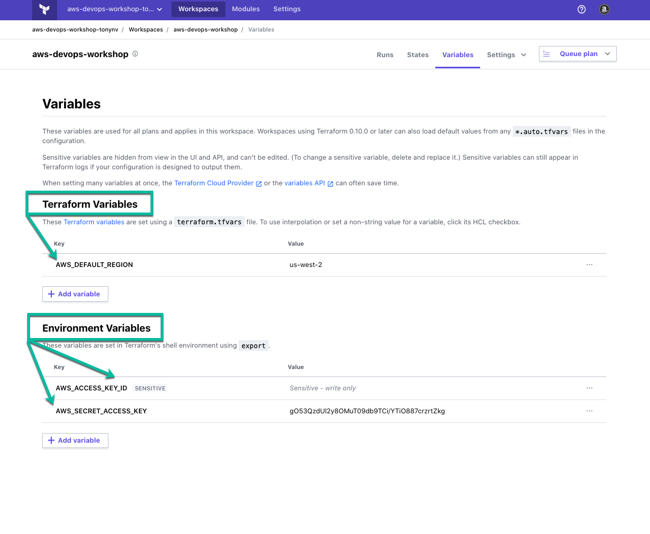
Task: Add variable under Terraform Variables
Action: pos(75,294)
